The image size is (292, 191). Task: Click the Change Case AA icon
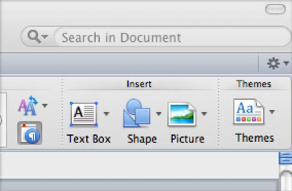pos(28,106)
